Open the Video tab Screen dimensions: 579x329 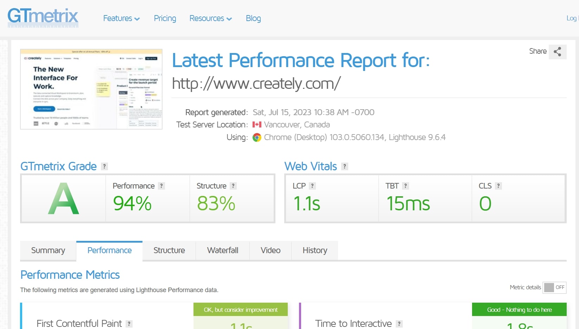click(271, 250)
